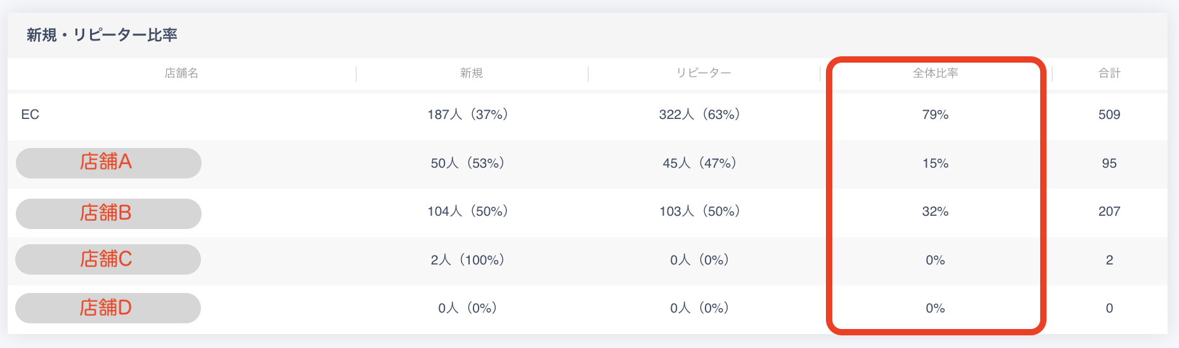1179x348 pixels.
Task: Open the 店舗B store label
Action: 108,213
